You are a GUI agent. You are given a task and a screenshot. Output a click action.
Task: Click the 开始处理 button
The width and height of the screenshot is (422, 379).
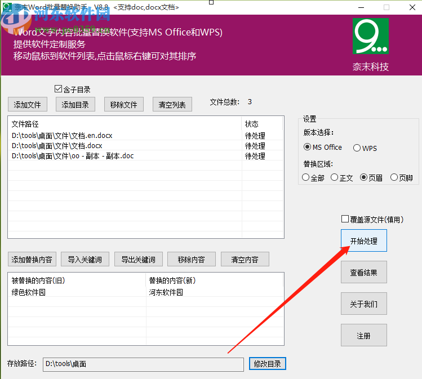364,240
